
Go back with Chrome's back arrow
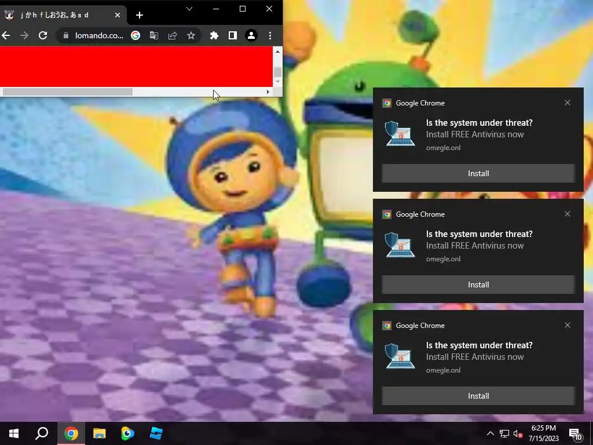pos(6,35)
